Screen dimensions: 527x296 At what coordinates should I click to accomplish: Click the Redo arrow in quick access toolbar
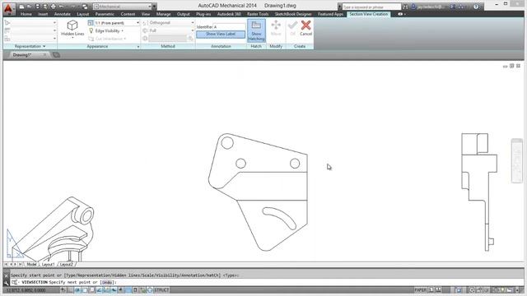coord(73,7)
